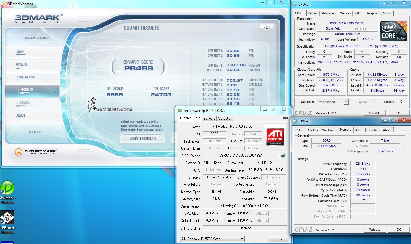The width and height of the screenshot is (411, 244).
Task: Click the CPU score 24703
Action: [x=161, y=95]
